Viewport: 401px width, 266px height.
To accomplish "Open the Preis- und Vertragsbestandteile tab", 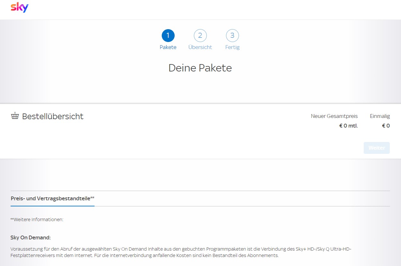I will (x=52, y=198).
